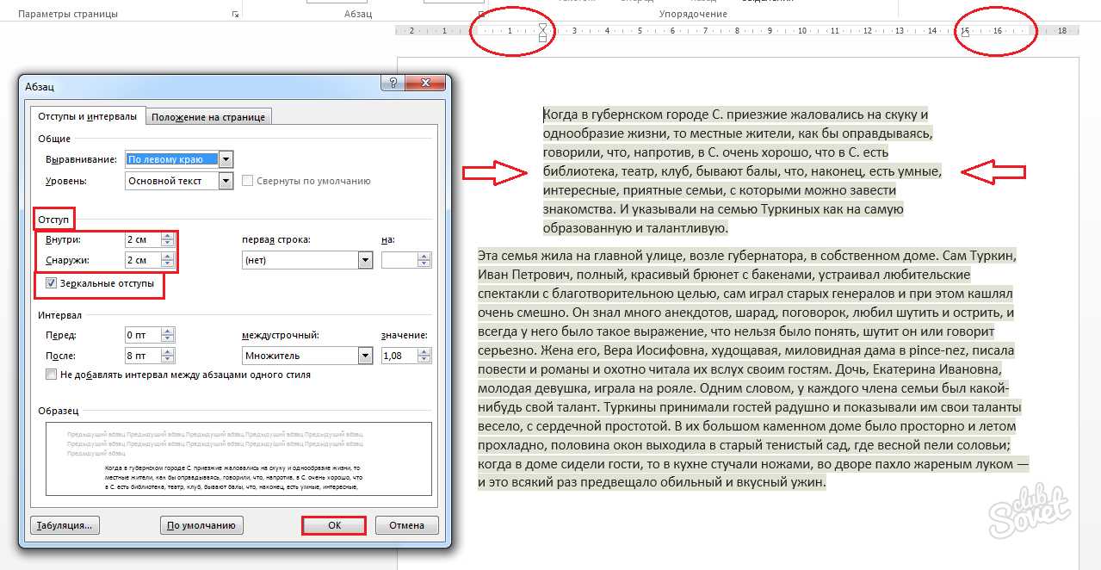The image size is (1101, 570).
Task: Uncheck the Зеркальные отступы checkbox
Action: coord(52,283)
